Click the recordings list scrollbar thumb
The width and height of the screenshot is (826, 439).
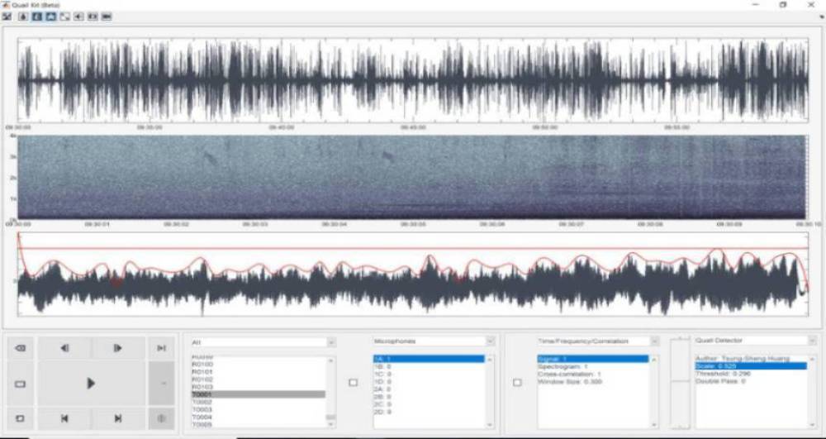click(331, 417)
